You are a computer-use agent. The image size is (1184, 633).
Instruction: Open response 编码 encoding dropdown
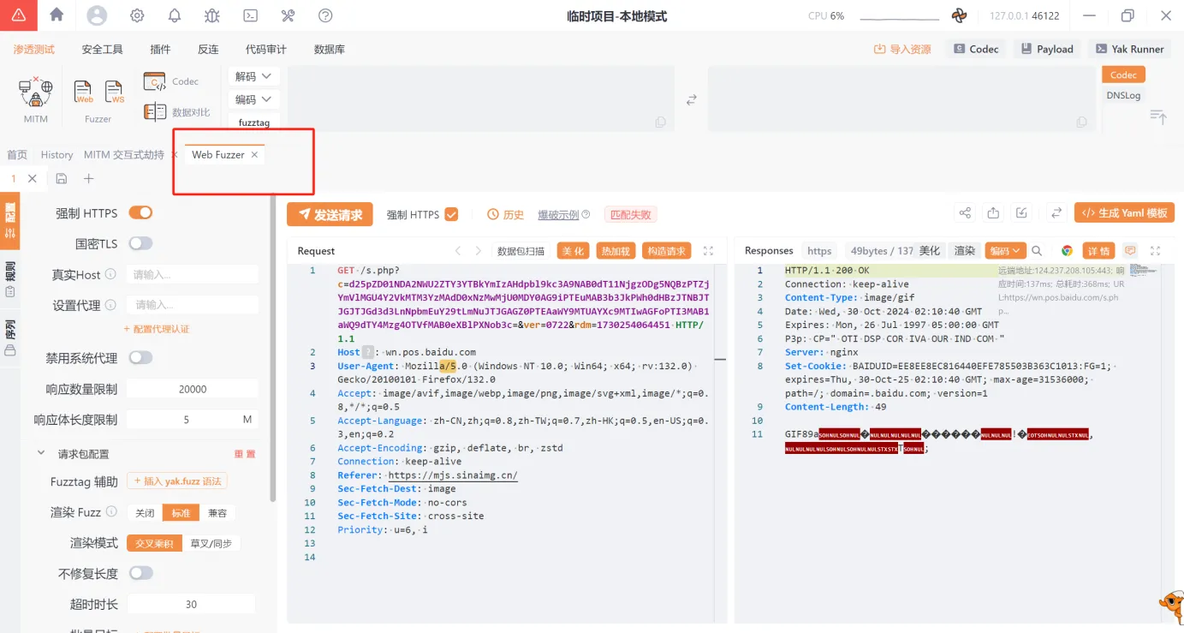[1005, 251]
